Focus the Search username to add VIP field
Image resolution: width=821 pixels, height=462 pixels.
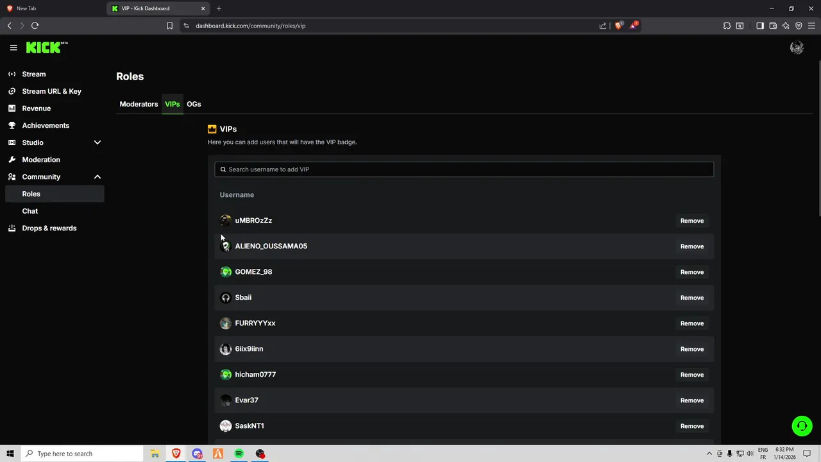464,169
